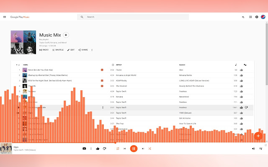Sort by the Album column header
The height and width of the screenshot is (167, 268).
point(182,65)
